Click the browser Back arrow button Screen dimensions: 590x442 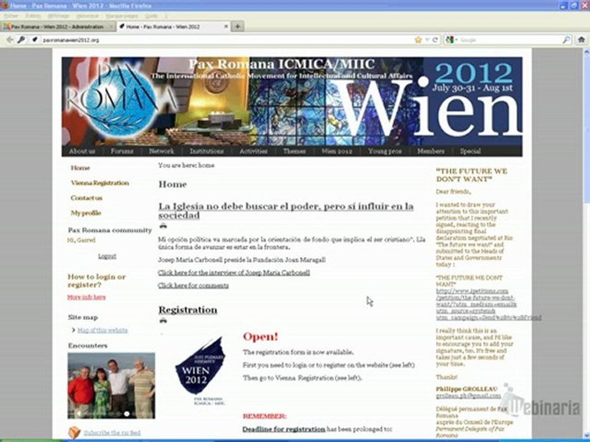click(x=10, y=39)
